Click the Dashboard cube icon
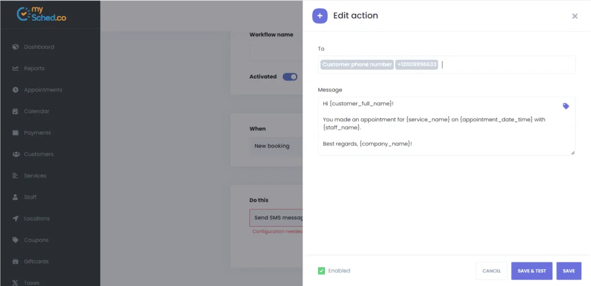The image size is (591, 286). click(16, 47)
